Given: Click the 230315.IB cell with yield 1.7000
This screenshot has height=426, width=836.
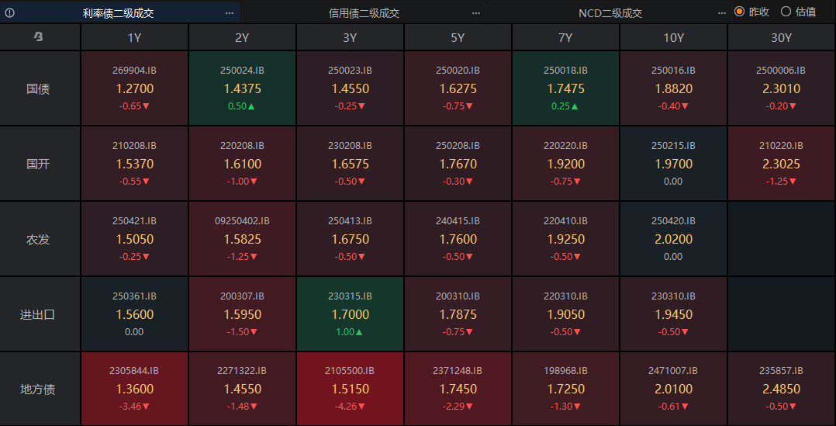Looking at the screenshot, I should tap(350, 314).
